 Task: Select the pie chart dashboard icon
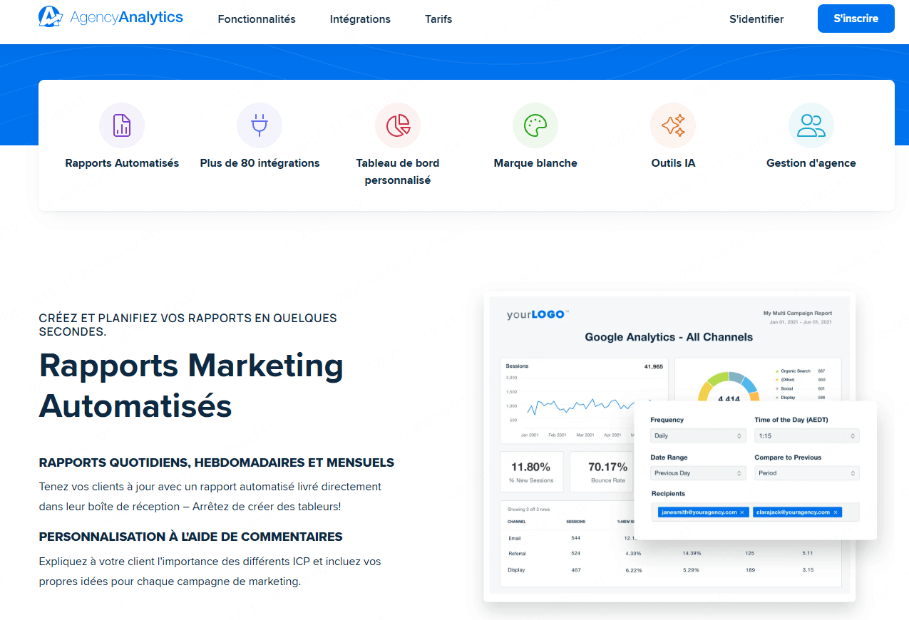coord(398,125)
